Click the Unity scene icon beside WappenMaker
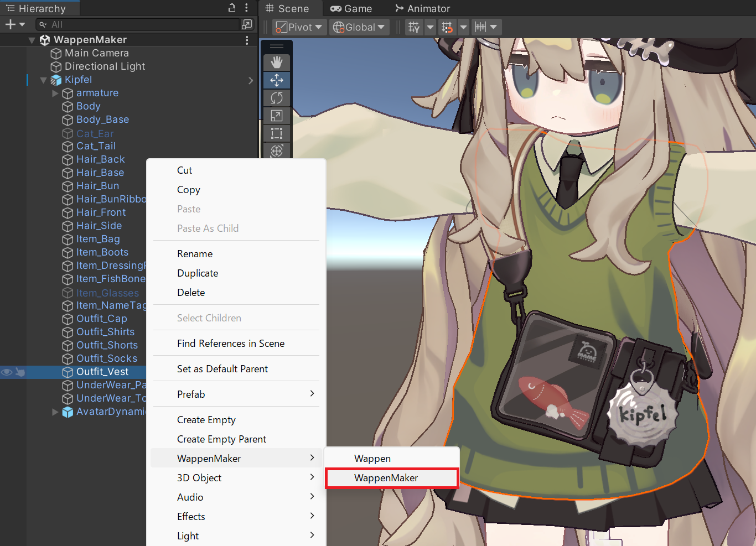This screenshot has height=546, width=756. 45,40
